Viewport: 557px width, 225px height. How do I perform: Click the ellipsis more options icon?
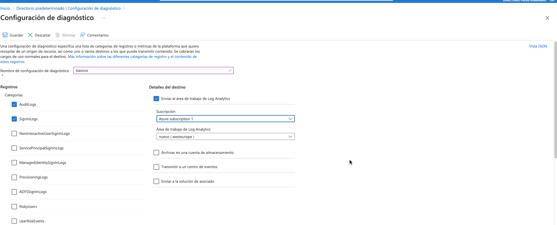pos(103,18)
